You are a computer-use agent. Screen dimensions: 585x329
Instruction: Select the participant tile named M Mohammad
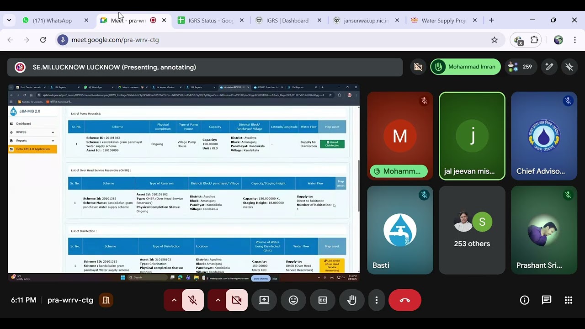(400, 136)
